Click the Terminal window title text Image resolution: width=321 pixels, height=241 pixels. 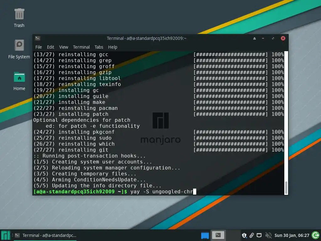pos(147,38)
